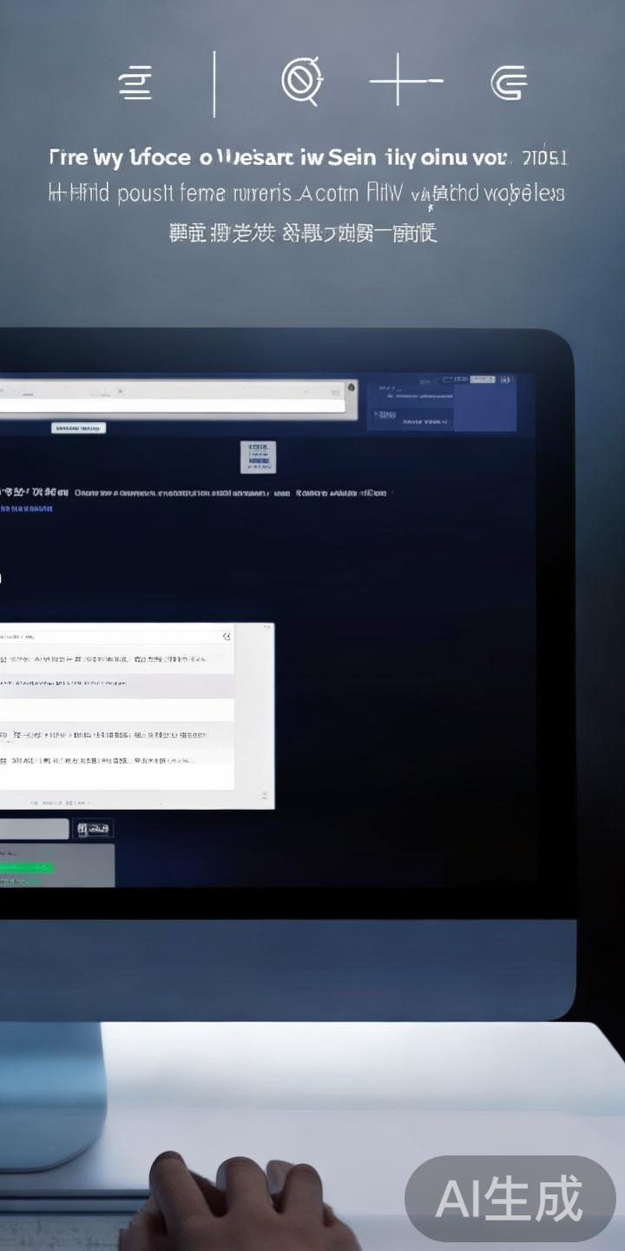Click the "AI生成" badge at bottom right

[510, 1199]
